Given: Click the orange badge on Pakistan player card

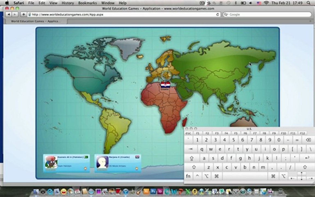Looking at the screenshot, I should tap(85, 169).
